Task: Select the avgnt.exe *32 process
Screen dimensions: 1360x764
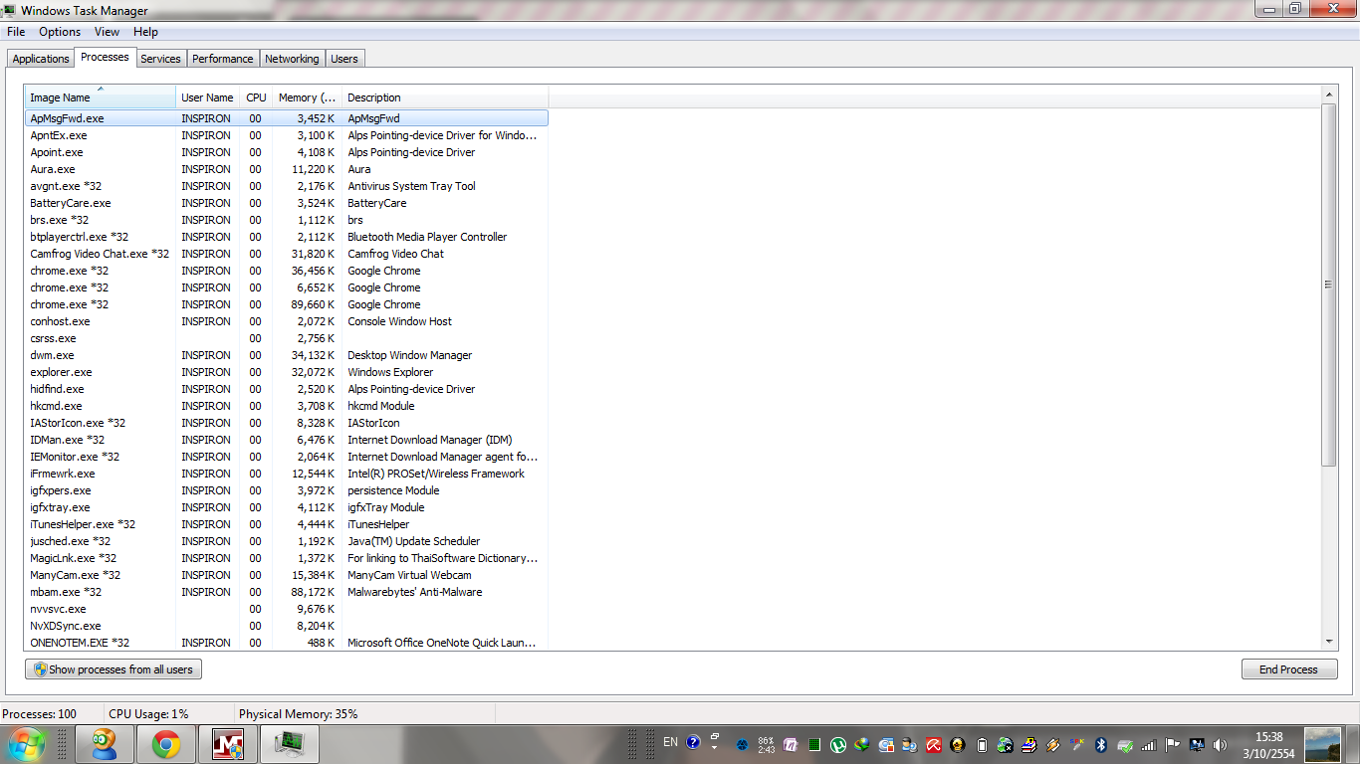Action: [x=287, y=186]
